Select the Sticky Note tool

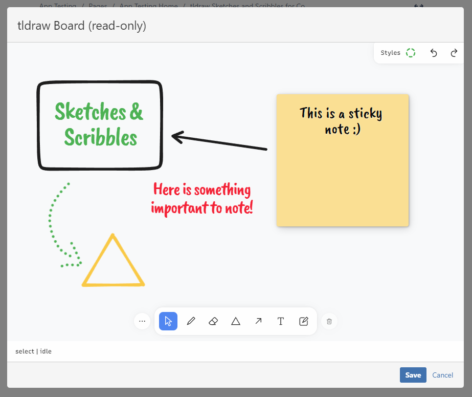(303, 321)
